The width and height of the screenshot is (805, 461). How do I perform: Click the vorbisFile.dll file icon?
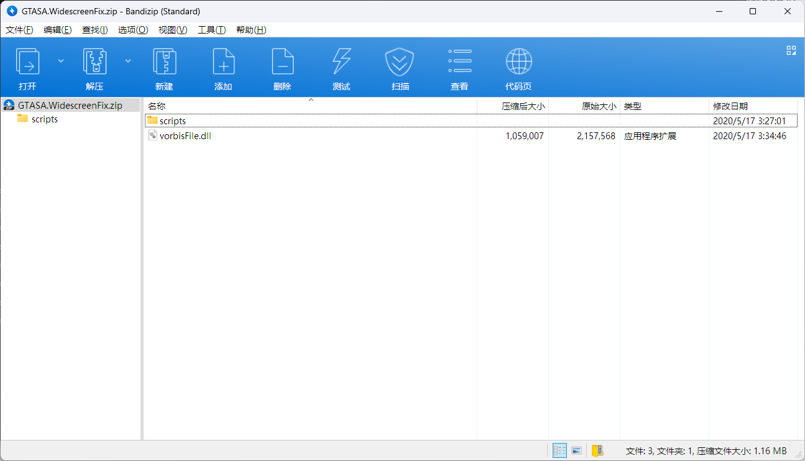(x=152, y=135)
